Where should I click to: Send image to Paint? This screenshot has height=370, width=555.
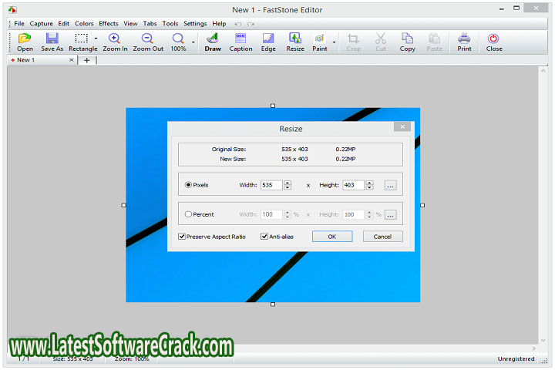(320, 42)
